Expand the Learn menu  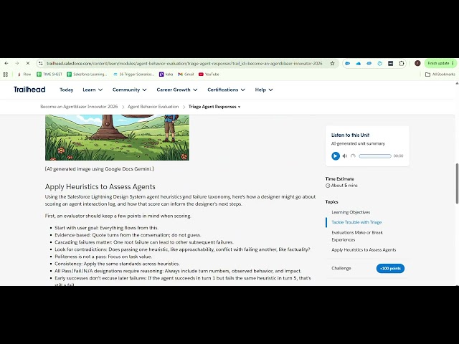(x=93, y=90)
